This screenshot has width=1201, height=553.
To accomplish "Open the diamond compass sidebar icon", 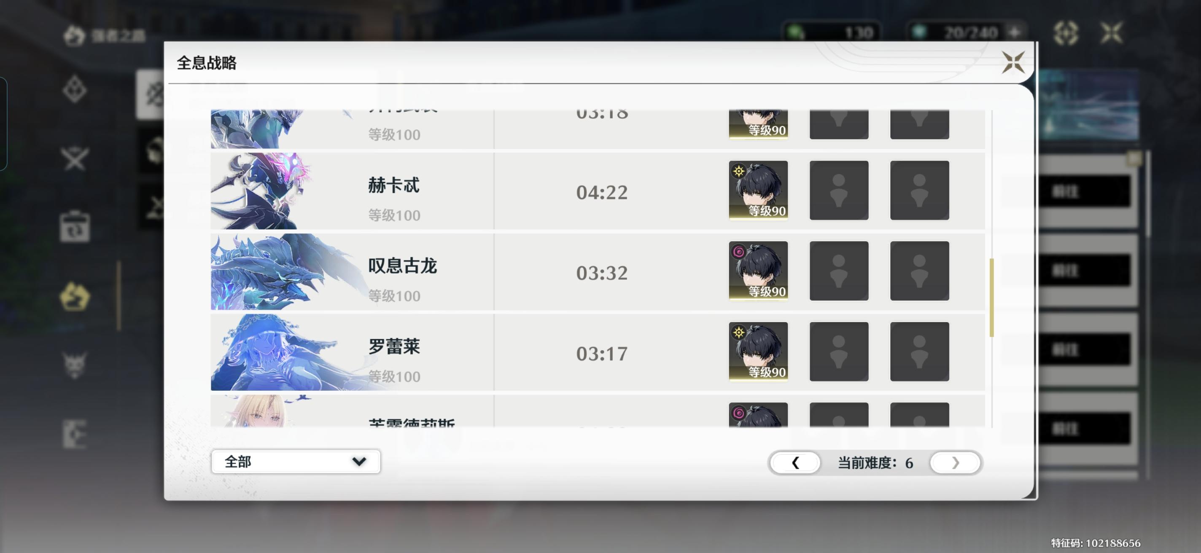I will tap(75, 89).
